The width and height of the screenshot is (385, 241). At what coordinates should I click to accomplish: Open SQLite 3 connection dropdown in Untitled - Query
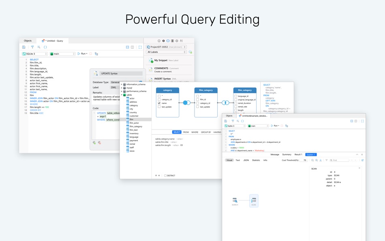click(x=34, y=54)
